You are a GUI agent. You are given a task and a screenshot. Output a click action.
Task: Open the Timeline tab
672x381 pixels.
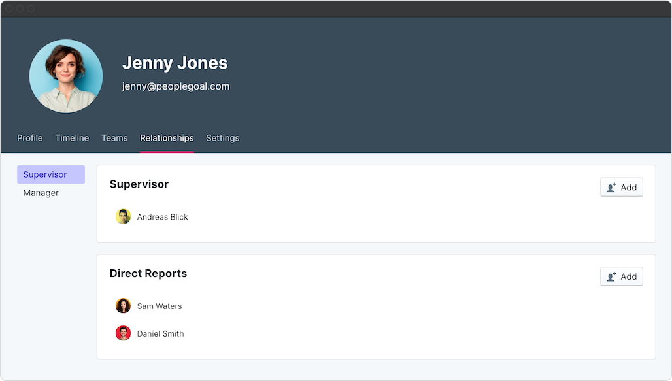tap(72, 138)
